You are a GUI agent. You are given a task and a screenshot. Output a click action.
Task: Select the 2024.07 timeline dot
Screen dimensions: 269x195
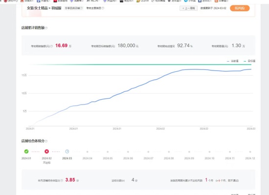(148, 152)
